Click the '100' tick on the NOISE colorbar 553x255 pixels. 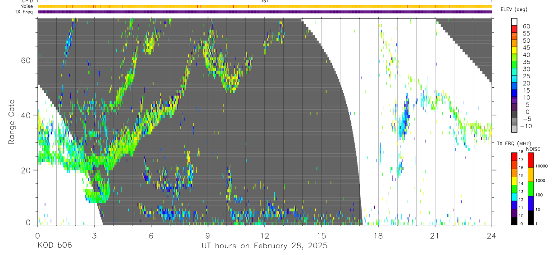[539, 195]
